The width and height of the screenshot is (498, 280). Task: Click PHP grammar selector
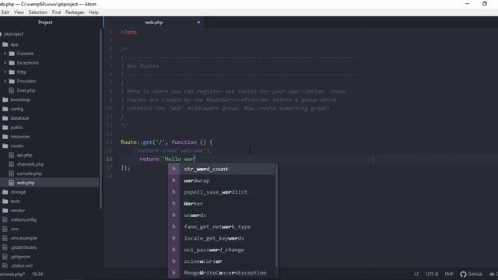click(449, 274)
